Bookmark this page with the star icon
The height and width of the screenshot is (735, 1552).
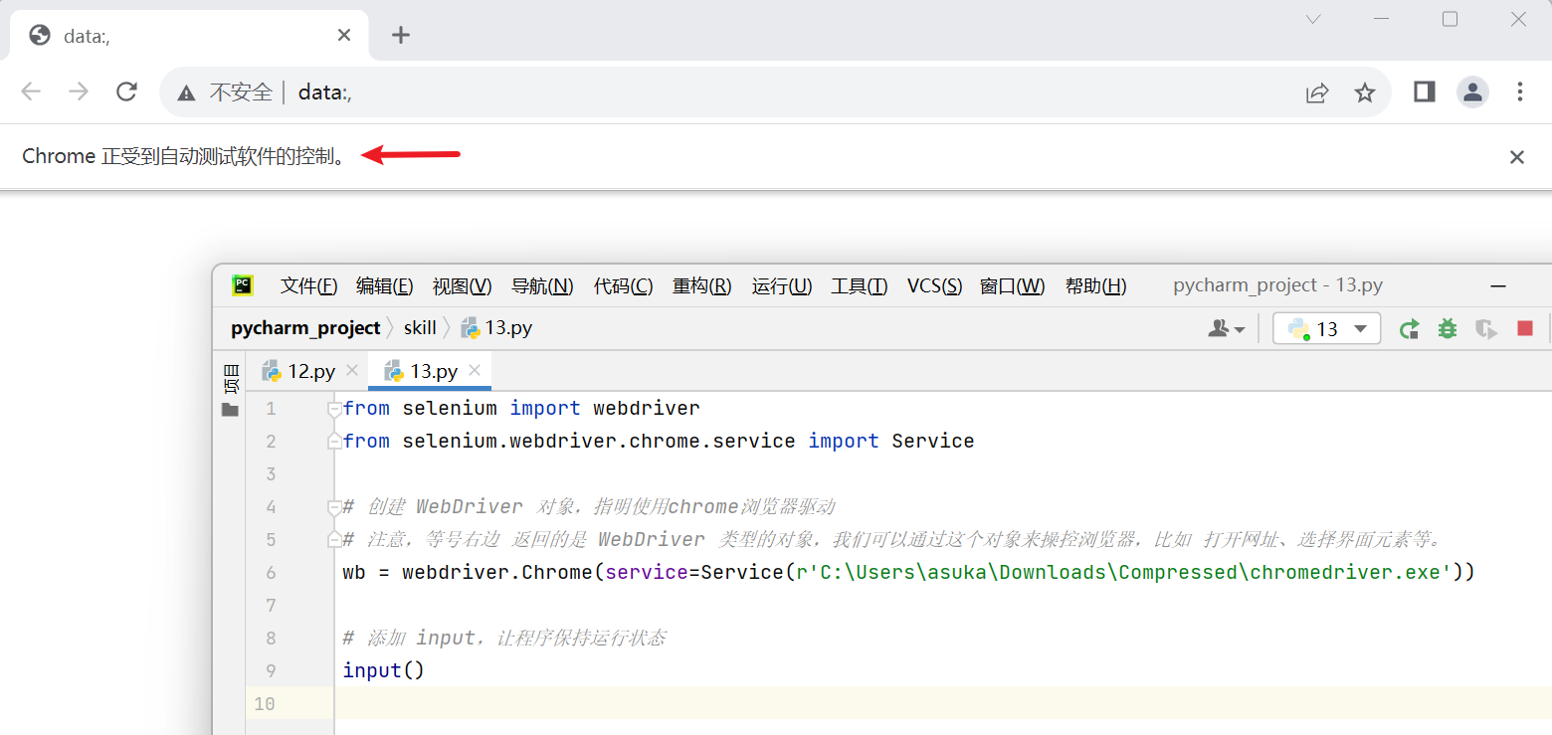(x=1365, y=92)
